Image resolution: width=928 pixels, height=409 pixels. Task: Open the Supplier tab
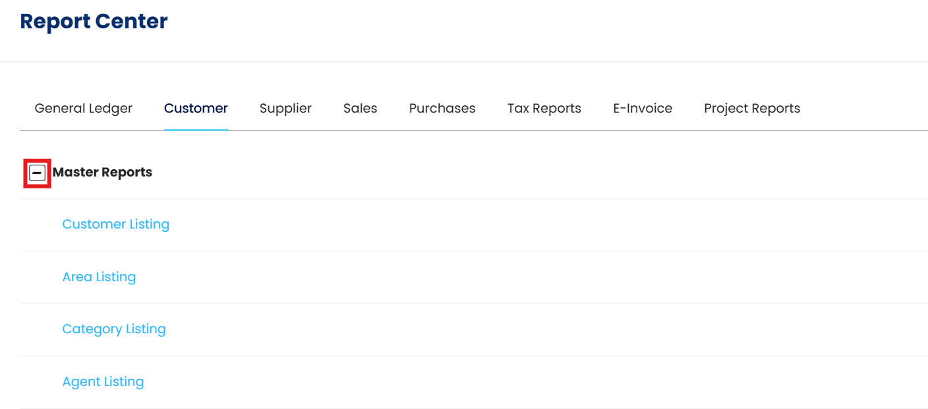pos(285,109)
